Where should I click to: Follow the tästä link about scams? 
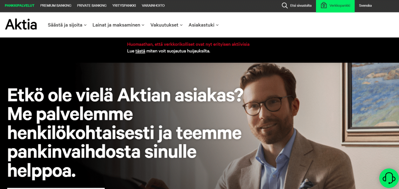coord(140,51)
